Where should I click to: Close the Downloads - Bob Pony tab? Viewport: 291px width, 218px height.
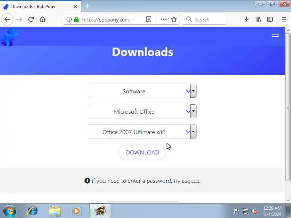pos(75,7)
